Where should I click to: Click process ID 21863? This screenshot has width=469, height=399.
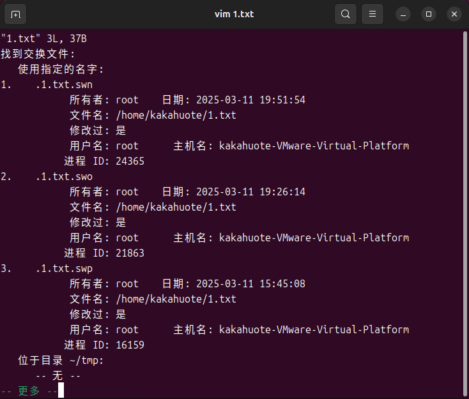pyautogui.click(x=130, y=253)
